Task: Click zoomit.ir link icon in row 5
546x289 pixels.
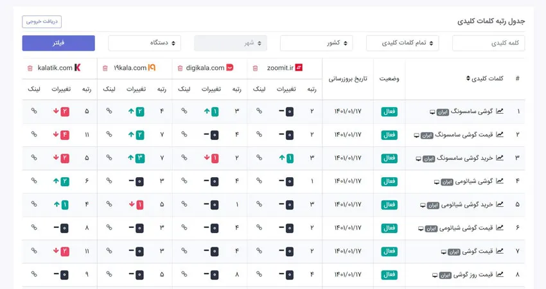Action: pos(259,204)
